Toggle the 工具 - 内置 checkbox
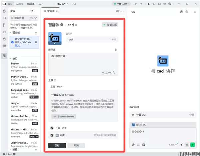This screenshot has width=200, height=156. [52, 128]
